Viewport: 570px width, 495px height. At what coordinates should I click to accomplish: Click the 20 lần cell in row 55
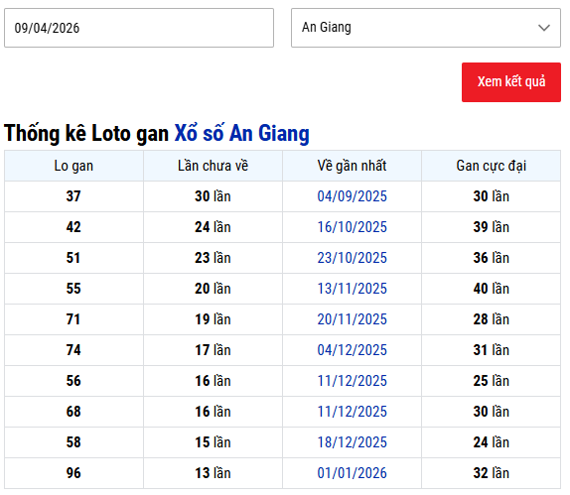pyautogui.click(x=214, y=289)
